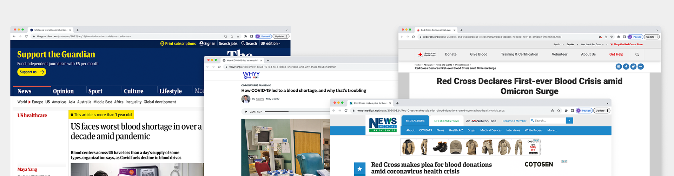Open more share options ellipsis on Red Cross
Screen dimensions: 674x176
point(641,66)
